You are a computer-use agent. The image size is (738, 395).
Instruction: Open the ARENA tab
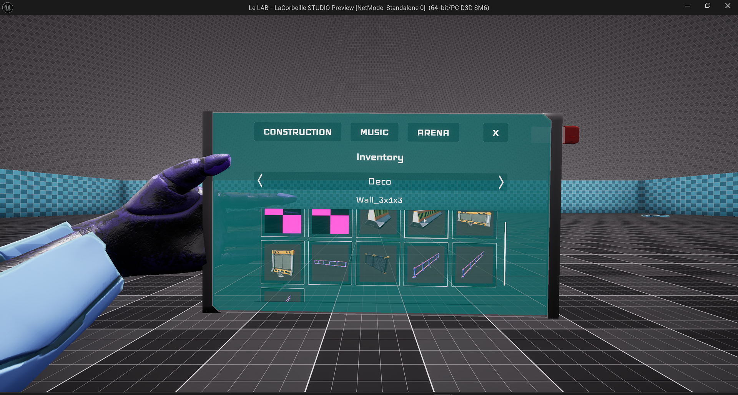[x=433, y=133]
